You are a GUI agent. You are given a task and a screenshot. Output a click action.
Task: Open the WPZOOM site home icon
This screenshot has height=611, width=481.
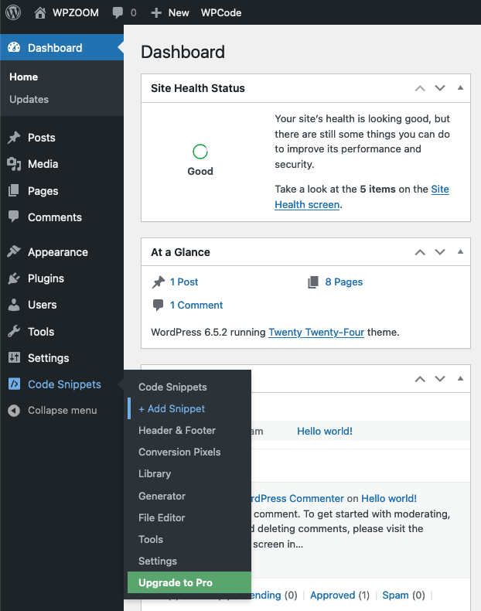point(39,12)
